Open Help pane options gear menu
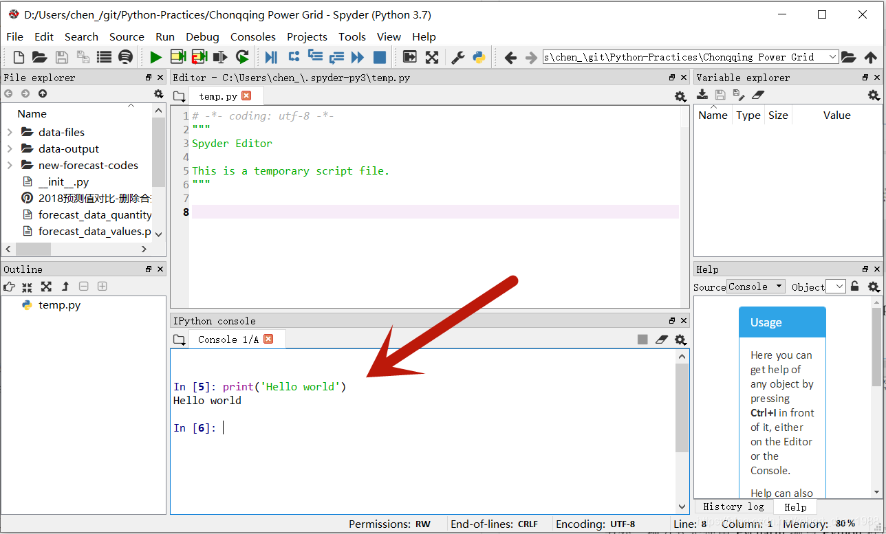Viewport: 886px width, 534px height. pyautogui.click(x=874, y=287)
